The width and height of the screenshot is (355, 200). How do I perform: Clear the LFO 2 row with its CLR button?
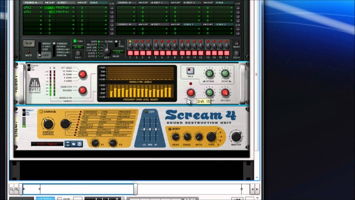click(x=111, y=8)
